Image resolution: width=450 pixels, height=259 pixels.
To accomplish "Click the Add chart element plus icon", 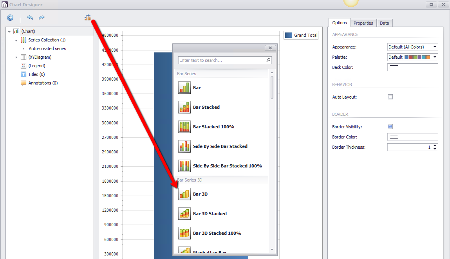I will [10, 18].
